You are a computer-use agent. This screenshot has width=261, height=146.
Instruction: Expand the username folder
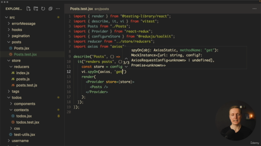tap(9, 141)
